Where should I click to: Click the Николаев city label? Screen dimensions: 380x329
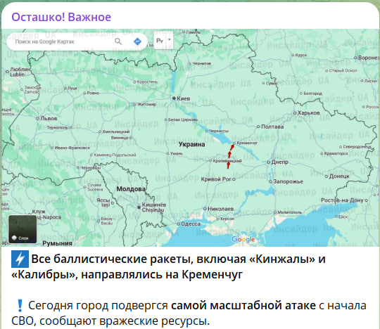220,209
